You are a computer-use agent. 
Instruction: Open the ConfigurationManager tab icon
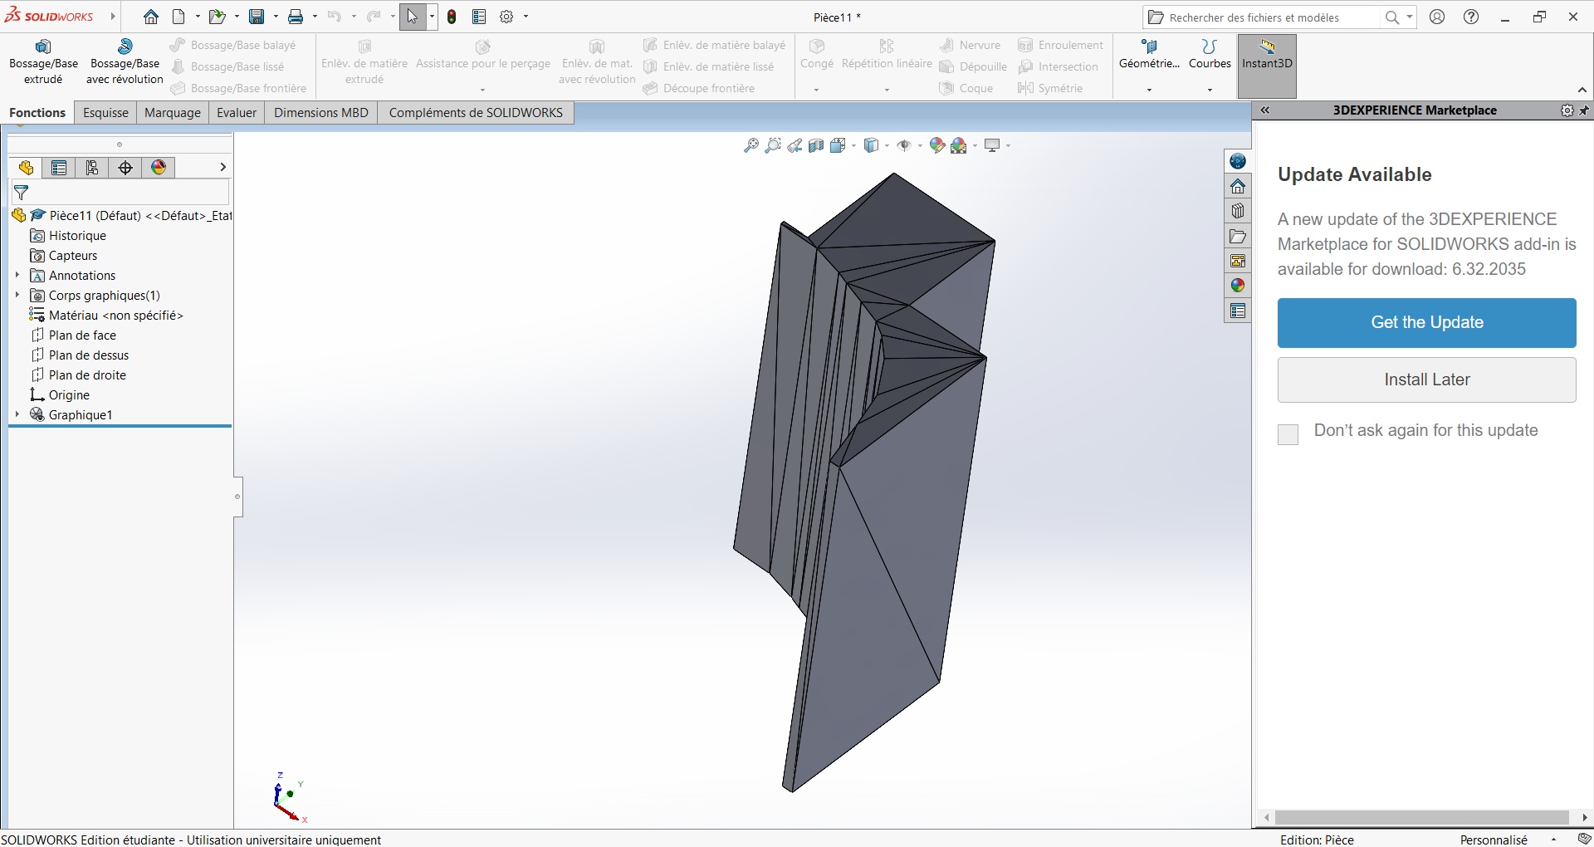(92, 168)
